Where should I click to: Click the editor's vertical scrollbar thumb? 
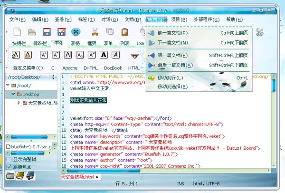click(x=274, y=85)
